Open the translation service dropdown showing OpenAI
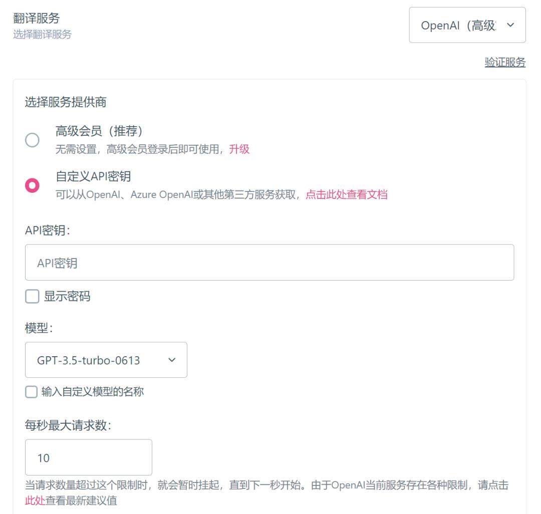The width and height of the screenshot is (541, 514). pos(458,25)
